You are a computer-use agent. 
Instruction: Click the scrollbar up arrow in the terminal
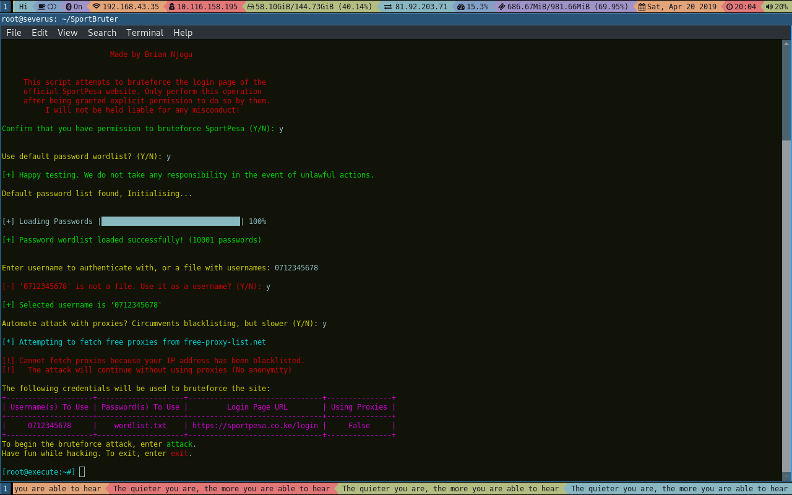[x=786, y=43]
